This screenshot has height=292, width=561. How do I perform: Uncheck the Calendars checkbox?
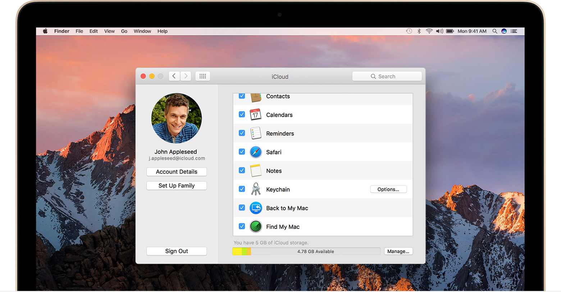242,114
